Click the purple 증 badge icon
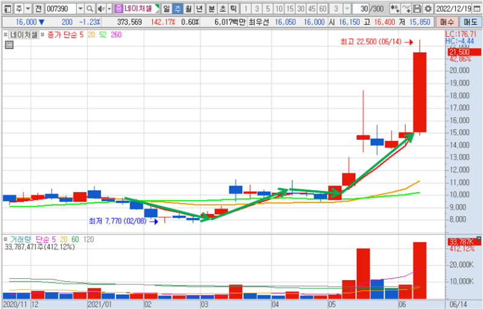Image resolution: width=483 pixels, height=309 pixels. (118, 8)
